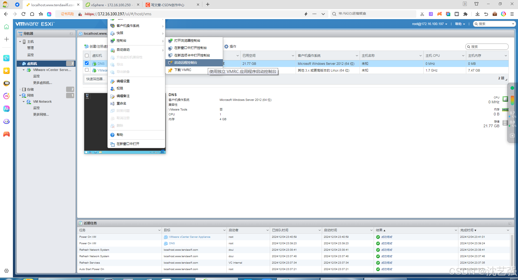Open the 已用空间 column dropdown arrow
Screen dimensions: 518x280
tap(293, 56)
